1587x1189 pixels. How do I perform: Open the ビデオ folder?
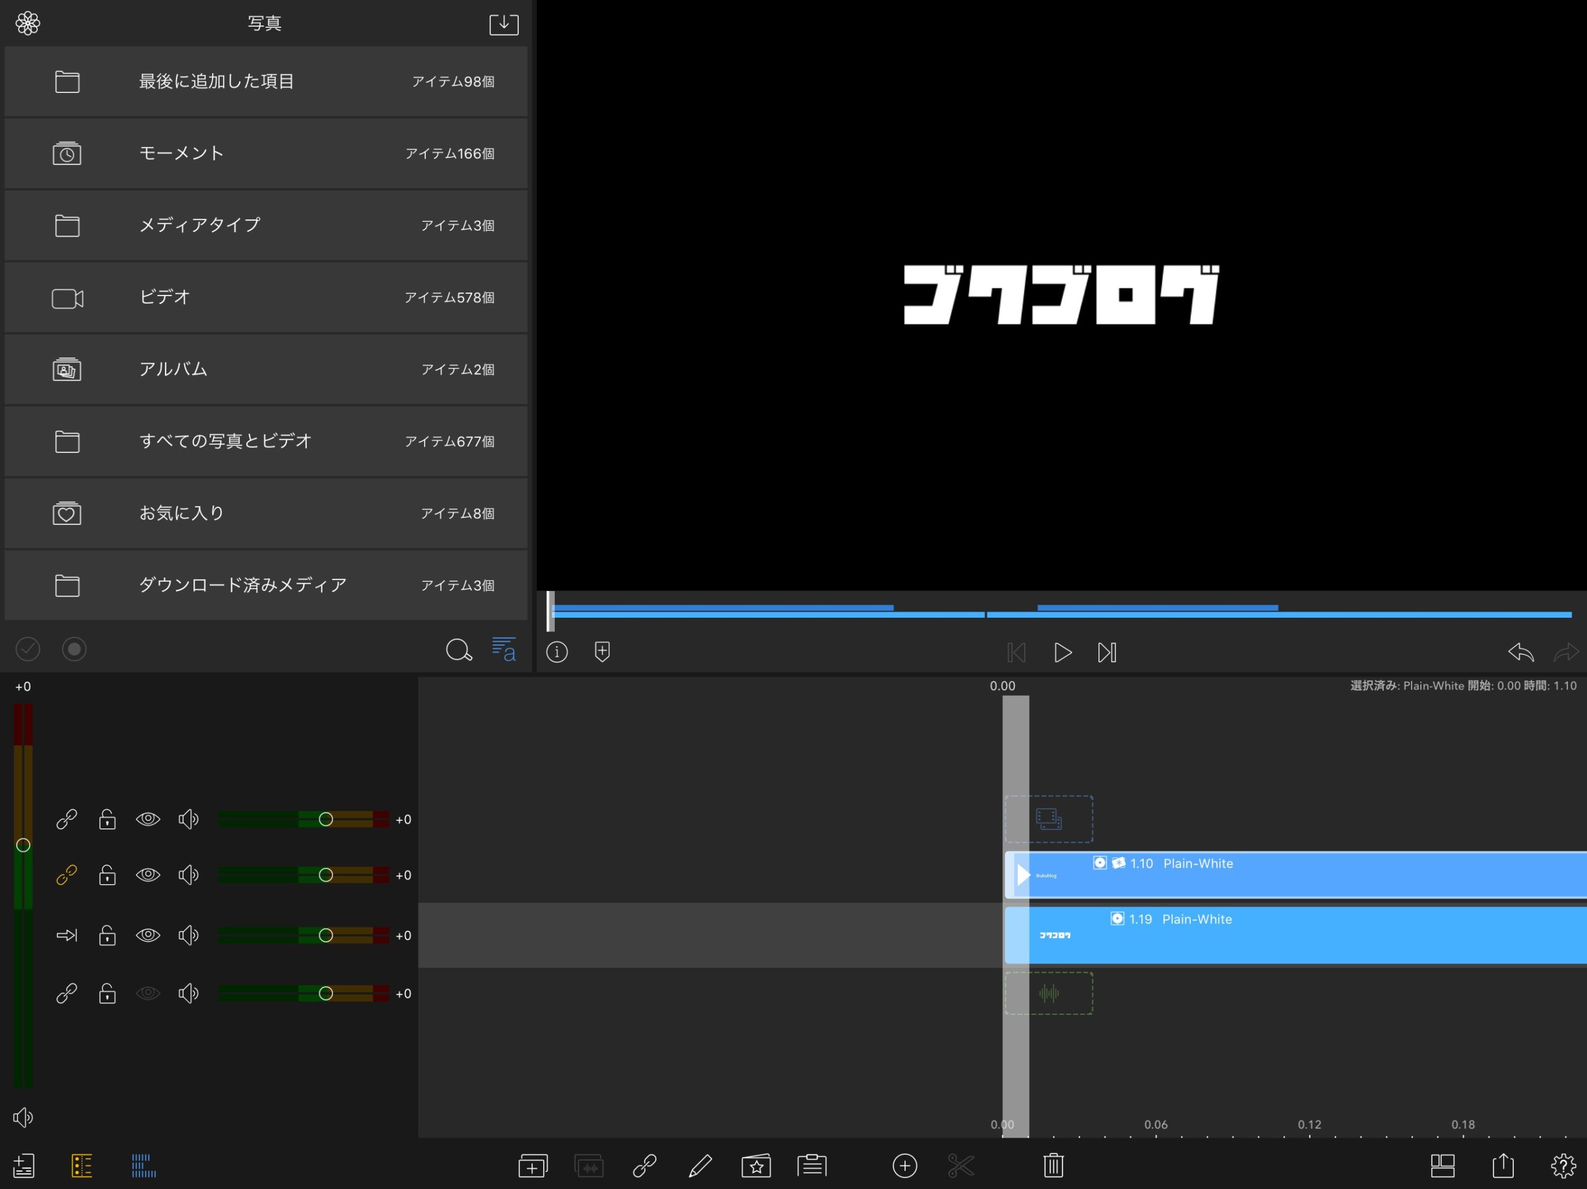click(x=265, y=297)
